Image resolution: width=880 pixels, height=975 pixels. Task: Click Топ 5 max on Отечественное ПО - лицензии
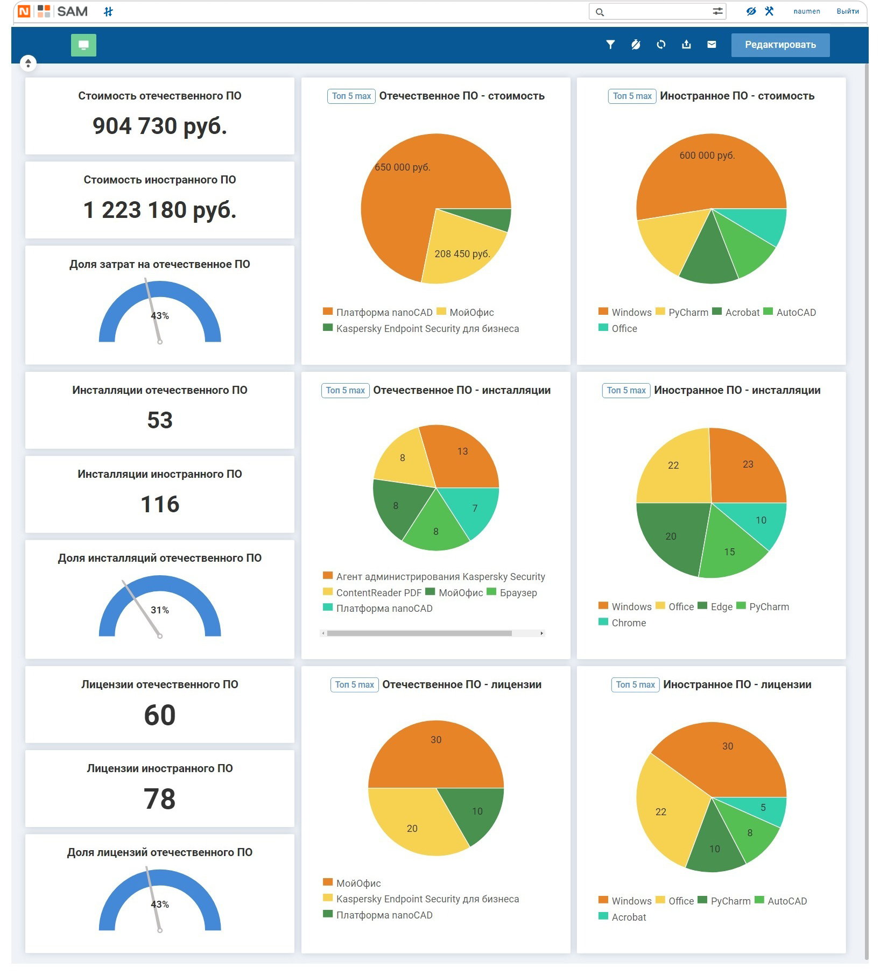click(355, 685)
